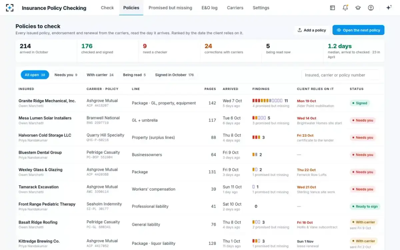Open the notifications bell
The image size is (400, 250).
pyautogui.click(x=345, y=8)
